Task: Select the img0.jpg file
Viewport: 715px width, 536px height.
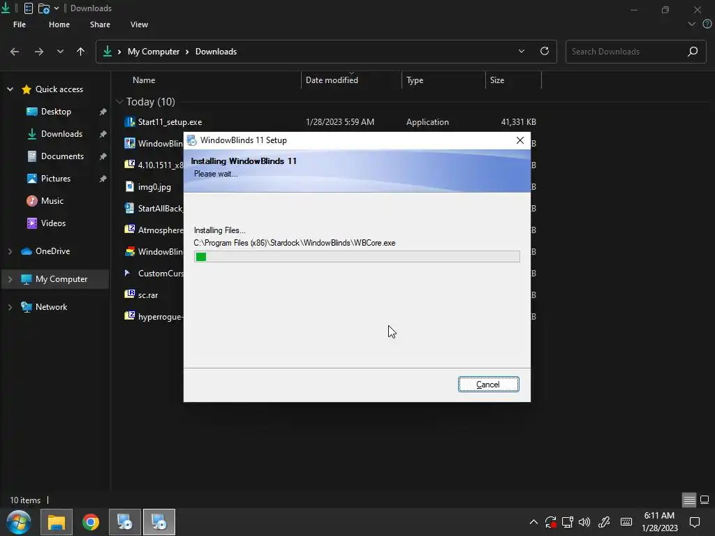Action: click(154, 187)
